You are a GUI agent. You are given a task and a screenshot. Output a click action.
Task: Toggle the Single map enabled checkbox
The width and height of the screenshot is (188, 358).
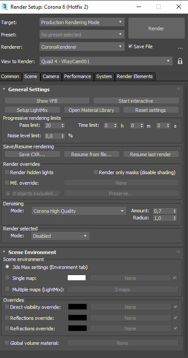pyautogui.click(x=175, y=278)
